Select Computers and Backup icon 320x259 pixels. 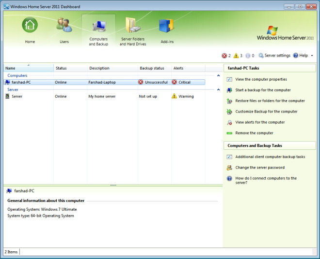99,26
